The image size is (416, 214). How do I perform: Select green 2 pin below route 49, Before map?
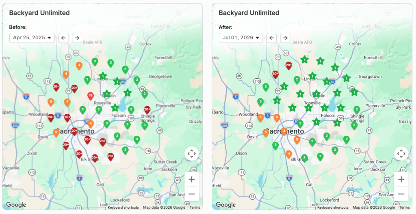click(145, 94)
